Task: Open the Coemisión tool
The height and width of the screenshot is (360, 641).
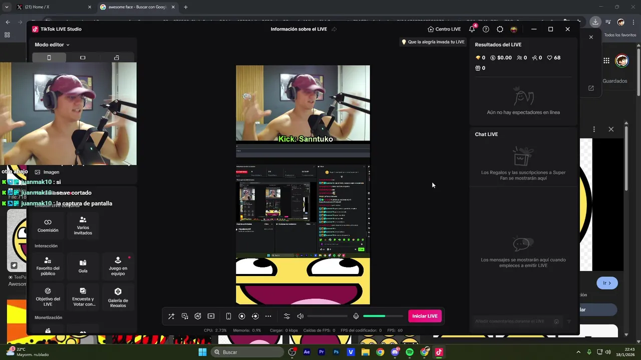Action: (48, 225)
